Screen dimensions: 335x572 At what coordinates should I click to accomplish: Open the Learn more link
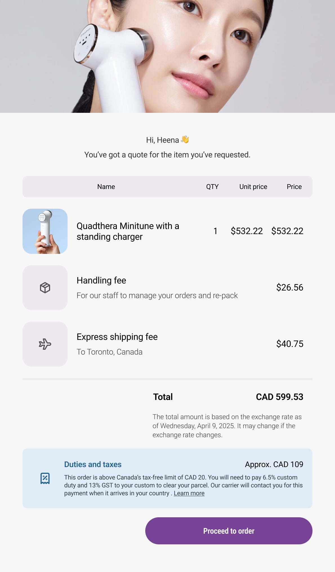point(189,493)
